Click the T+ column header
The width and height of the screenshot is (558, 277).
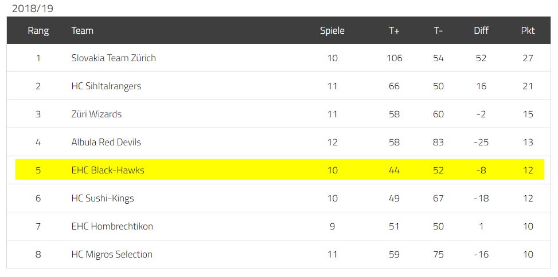[394, 31]
